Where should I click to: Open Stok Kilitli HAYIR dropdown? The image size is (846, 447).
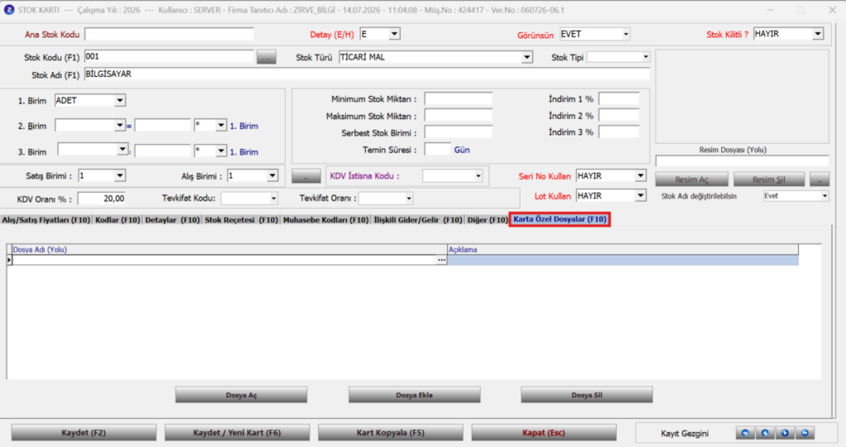coord(818,34)
